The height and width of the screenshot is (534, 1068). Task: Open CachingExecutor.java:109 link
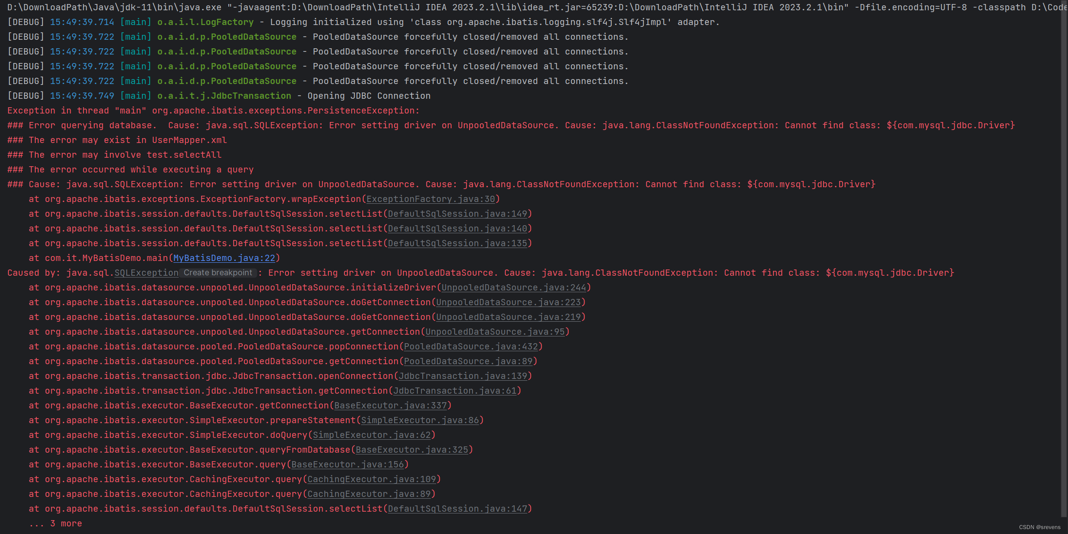click(x=372, y=479)
